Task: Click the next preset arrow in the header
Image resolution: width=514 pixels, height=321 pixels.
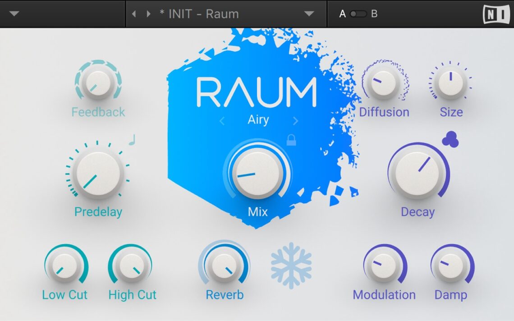Action: (148, 14)
